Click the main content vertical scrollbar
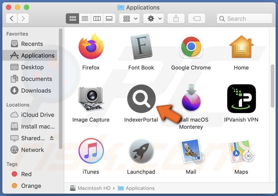This screenshot has height=196, width=278. pos(272,86)
